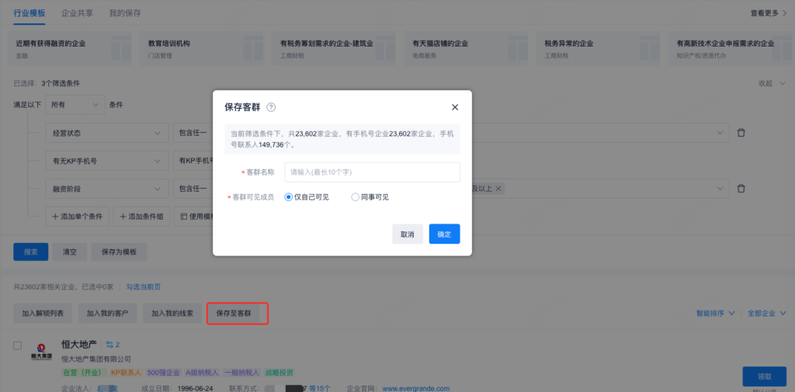Switch to the 我的保存 tab
The height and width of the screenshot is (392, 795).
pos(124,13)
